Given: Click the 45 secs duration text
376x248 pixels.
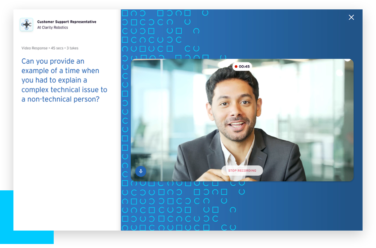Looking at the screenshot, I should 57,48.
